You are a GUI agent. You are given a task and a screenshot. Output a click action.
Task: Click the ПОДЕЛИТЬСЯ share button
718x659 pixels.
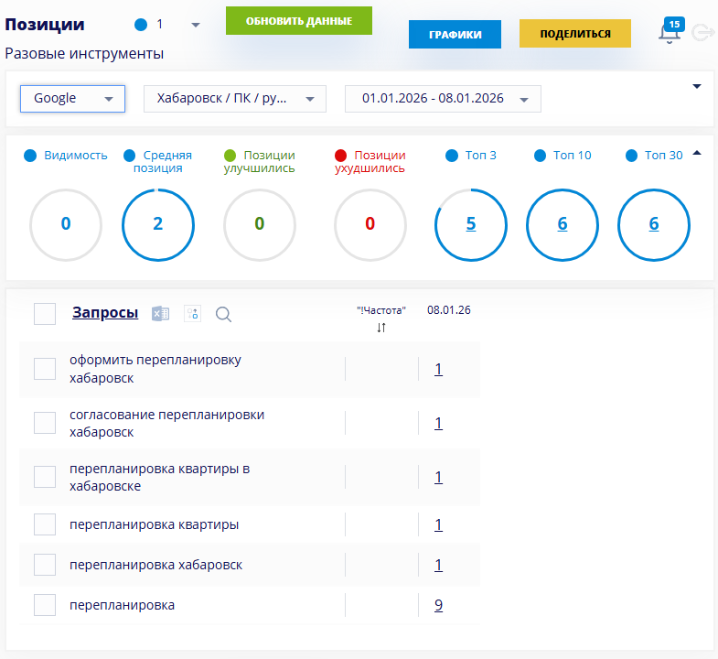click(575, 34)
